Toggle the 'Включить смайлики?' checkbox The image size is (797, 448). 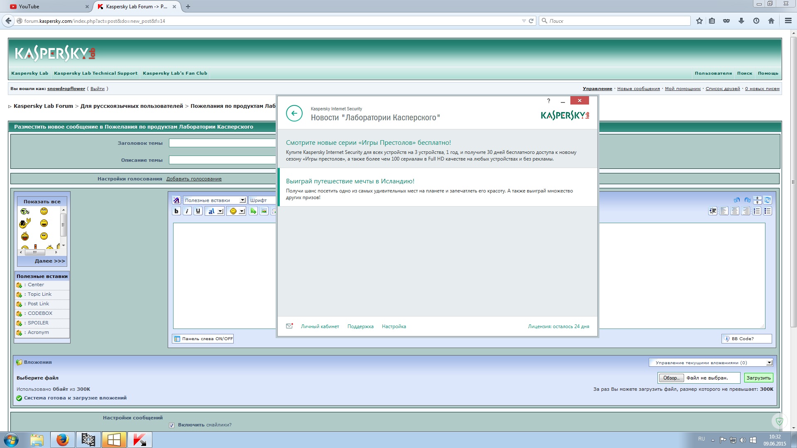pos(172,425)
